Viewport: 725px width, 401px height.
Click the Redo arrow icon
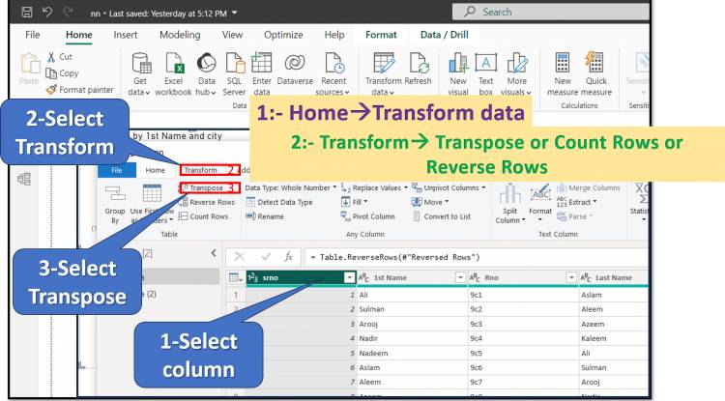click(x=69, y=12)
